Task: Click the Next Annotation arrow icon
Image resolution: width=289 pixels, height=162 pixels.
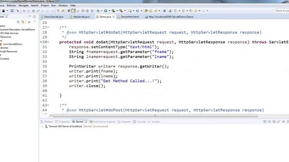Action: click(176, 11)
